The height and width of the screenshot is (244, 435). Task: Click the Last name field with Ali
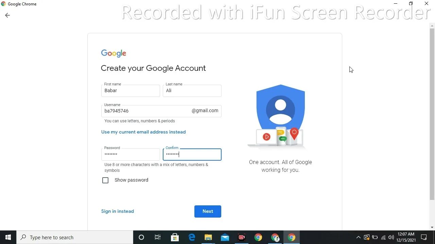point(192,91)
